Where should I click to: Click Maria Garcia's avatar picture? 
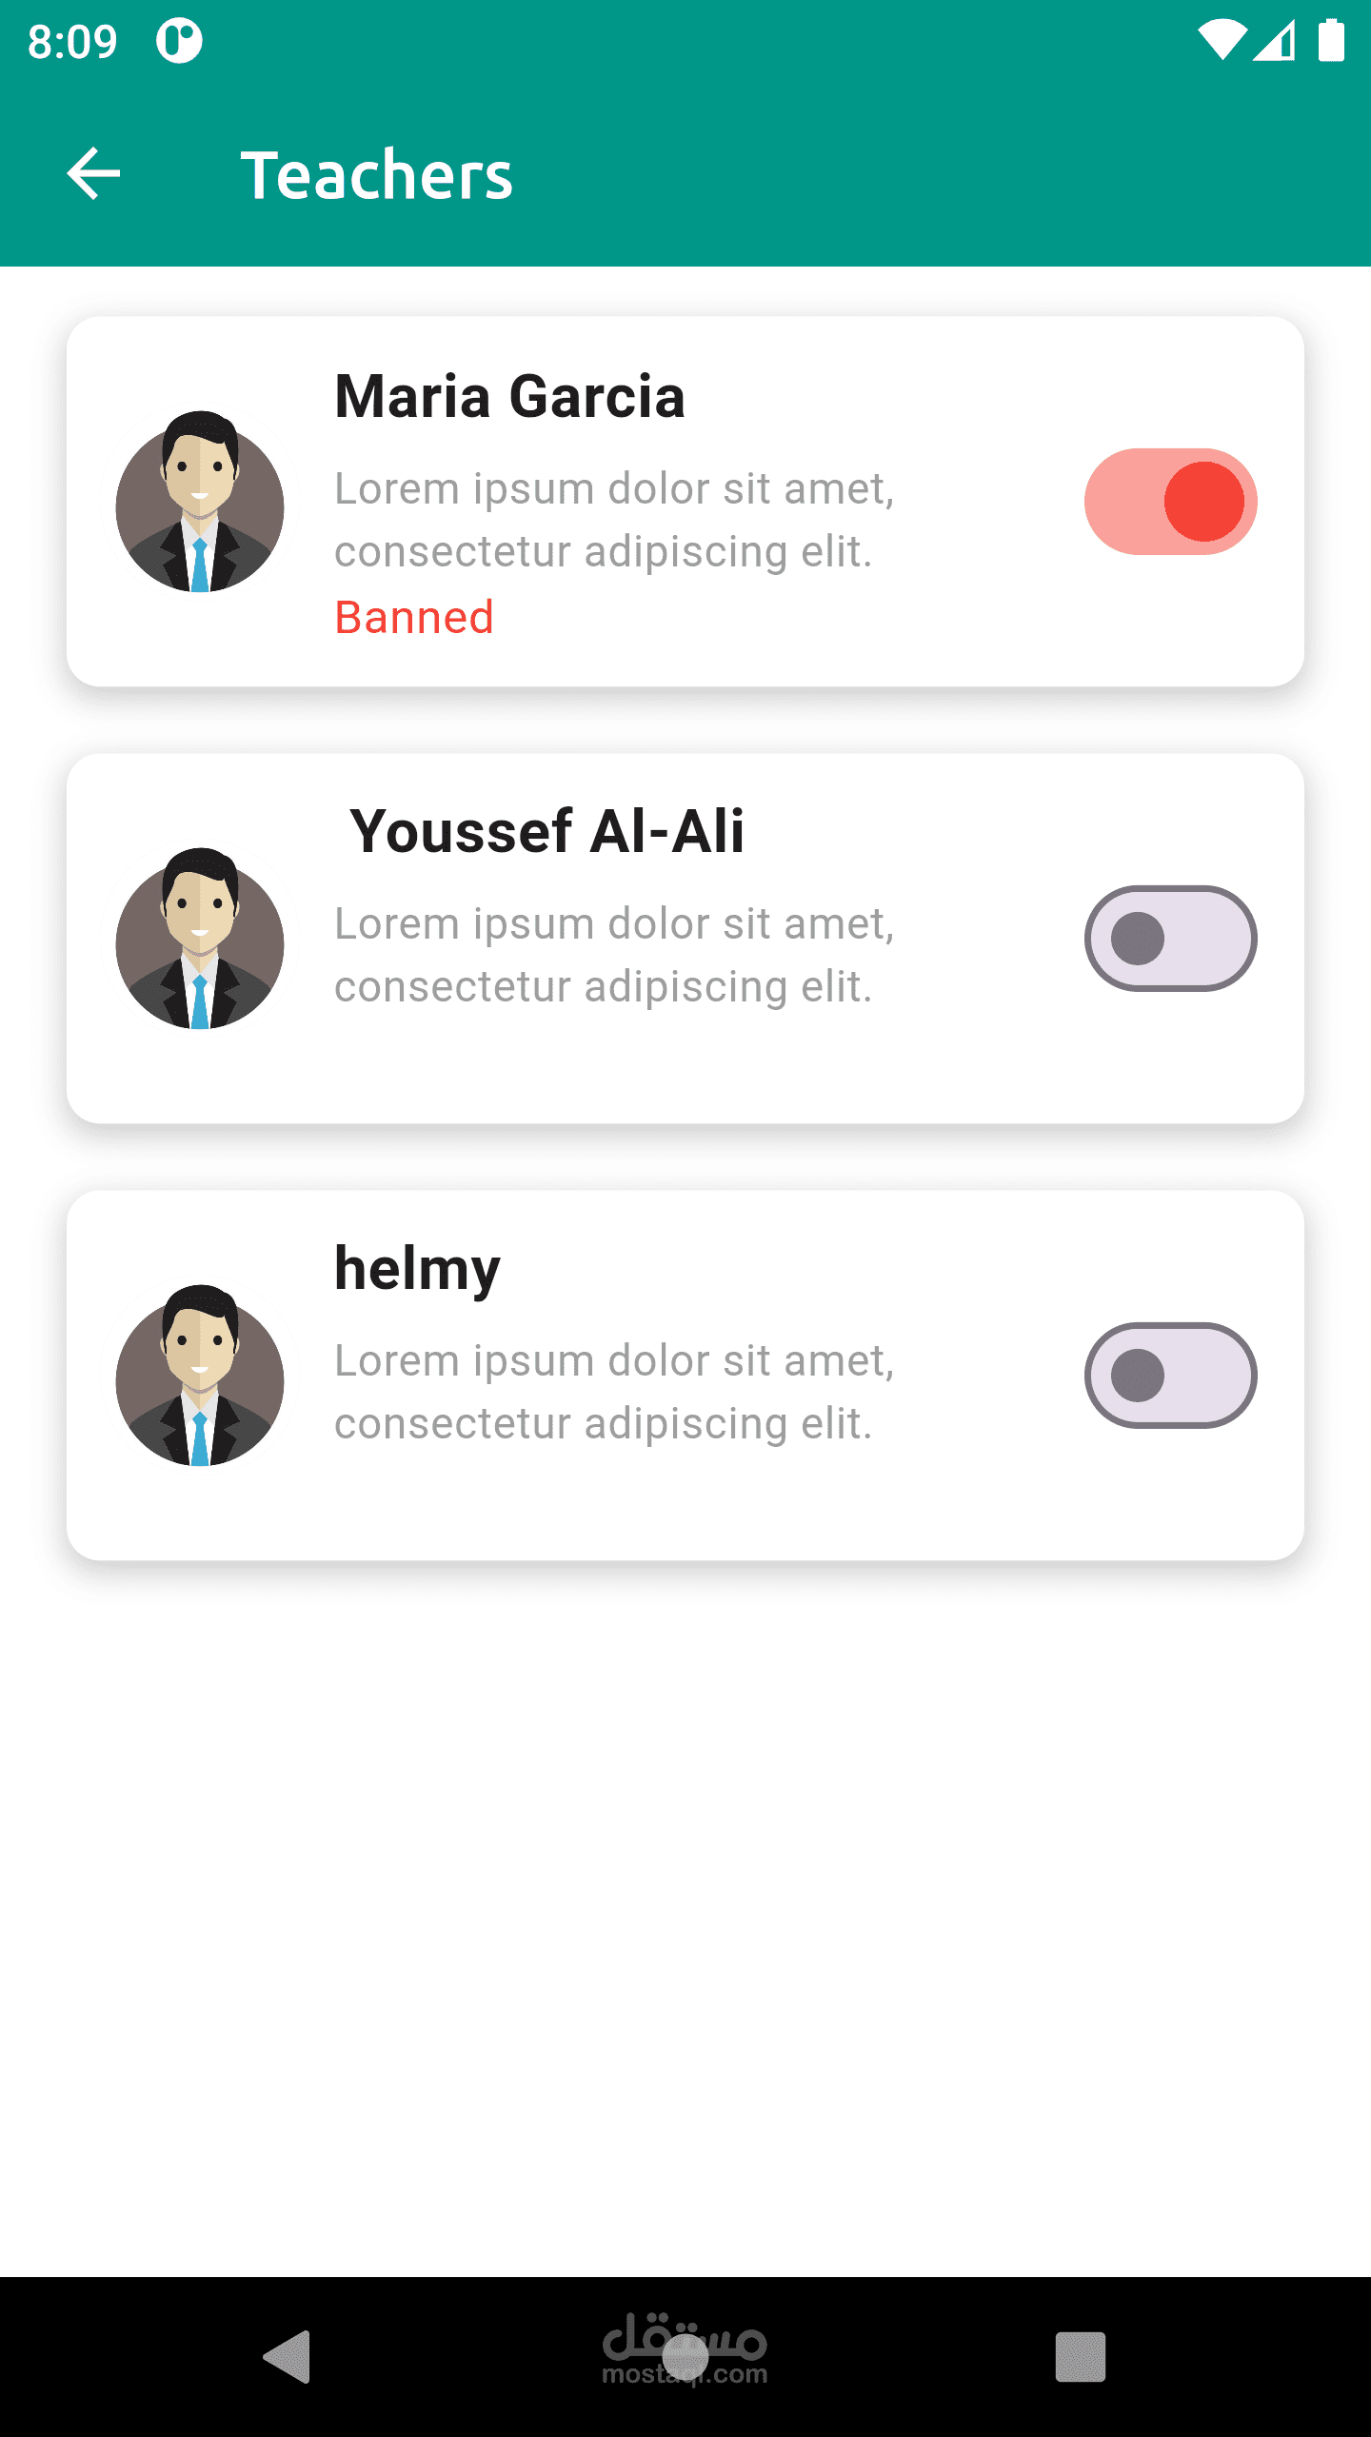[x=200, y=502]
